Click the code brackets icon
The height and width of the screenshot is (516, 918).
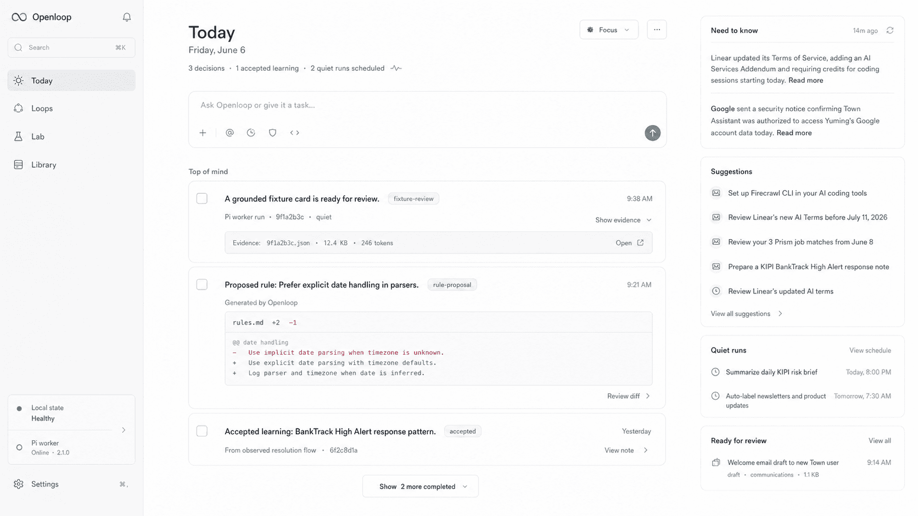(x=295, y=133)
